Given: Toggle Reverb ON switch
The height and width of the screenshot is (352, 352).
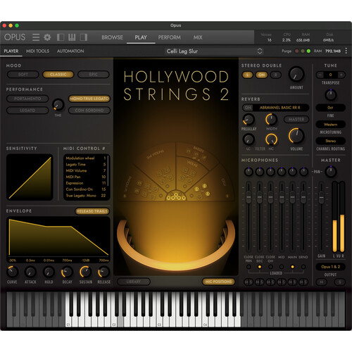Looking at the screenshot, I should (248, 108).
